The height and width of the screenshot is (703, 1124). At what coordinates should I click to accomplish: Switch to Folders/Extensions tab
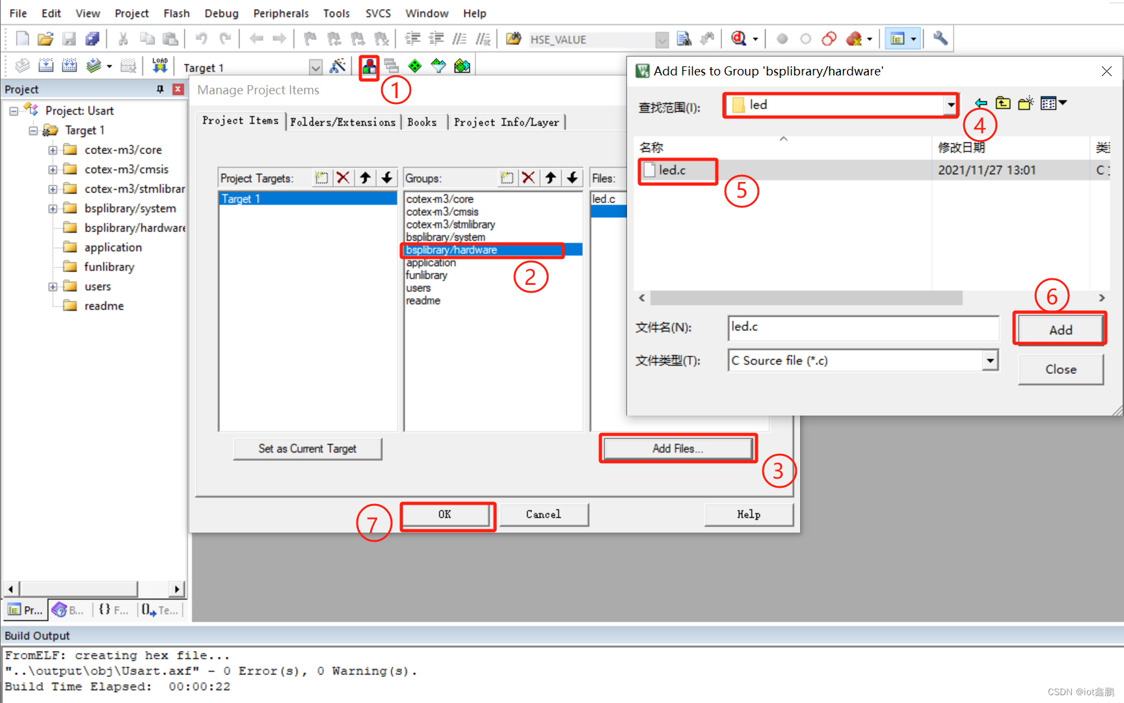343,122
